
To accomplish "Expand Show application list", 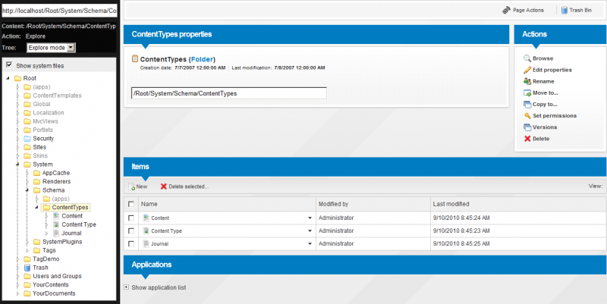I will (x=126, y=287).
